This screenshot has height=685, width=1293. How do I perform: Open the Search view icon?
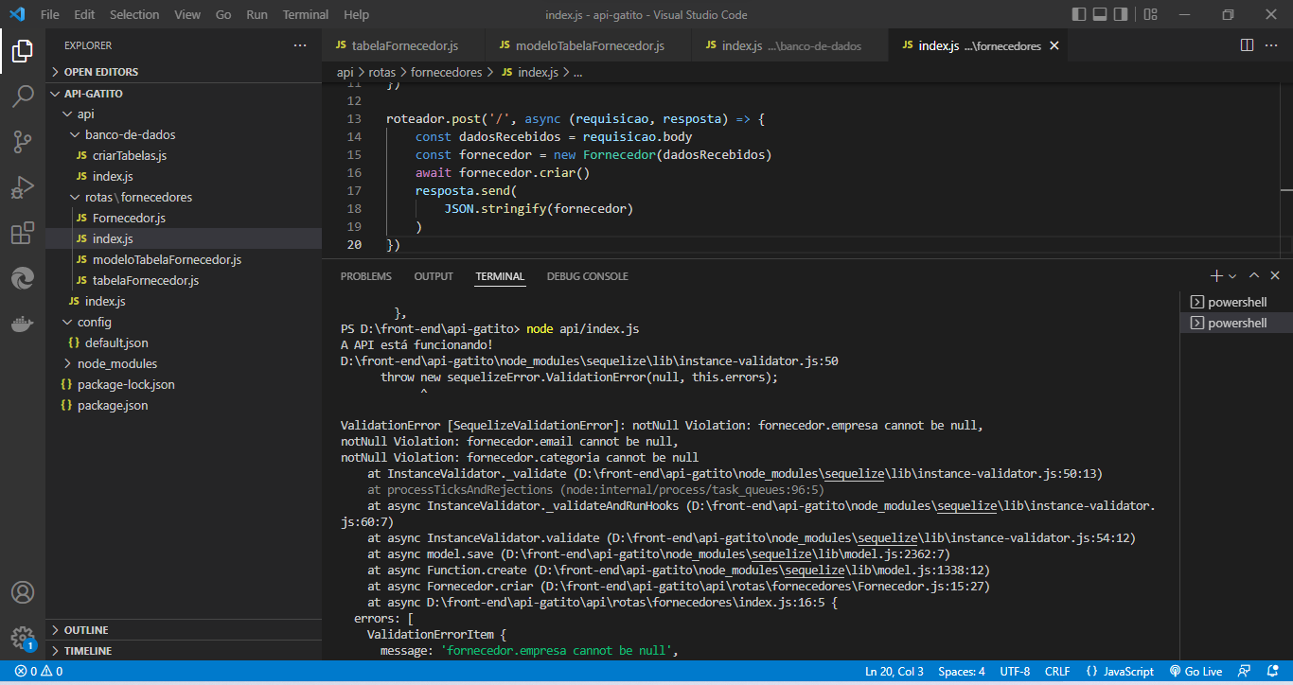[x=23, y=97]
